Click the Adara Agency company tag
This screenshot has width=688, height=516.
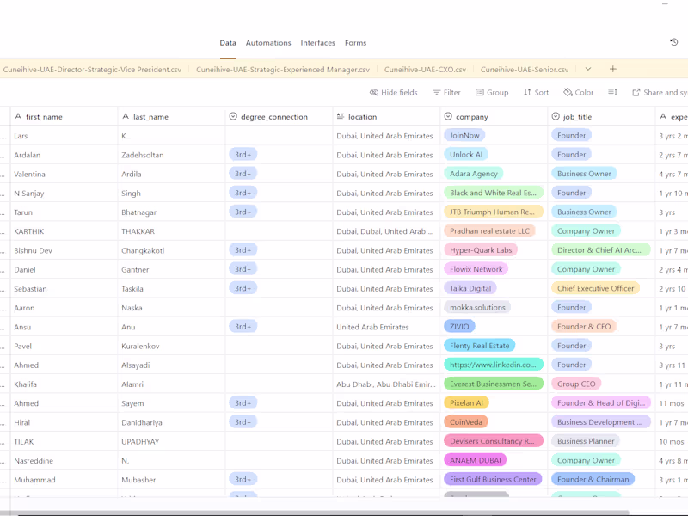(x=474, y=174)
